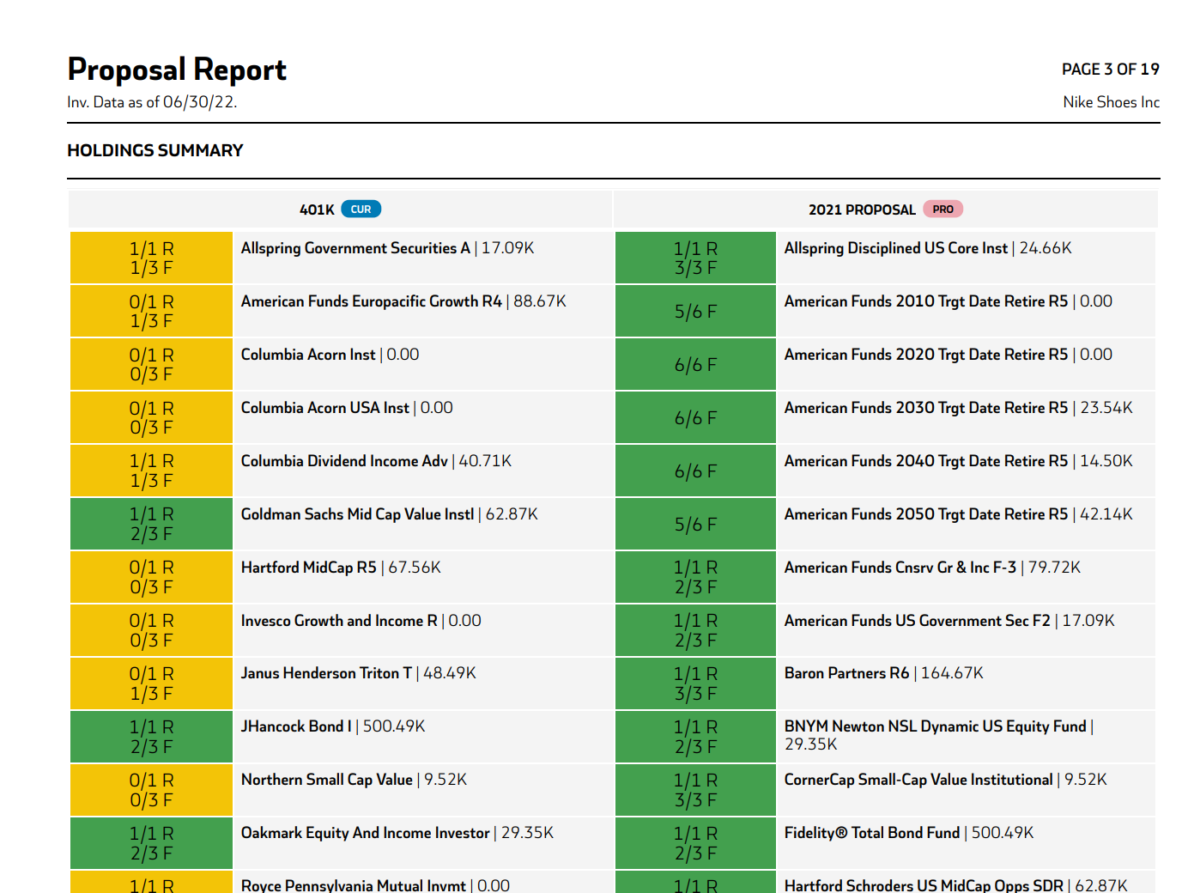Select the Columbia Dividend Income Adv holding
1188x893 pixels.
344,461
